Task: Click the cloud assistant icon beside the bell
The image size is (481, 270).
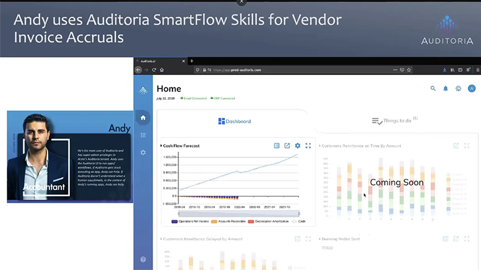Action: point(458,88)
